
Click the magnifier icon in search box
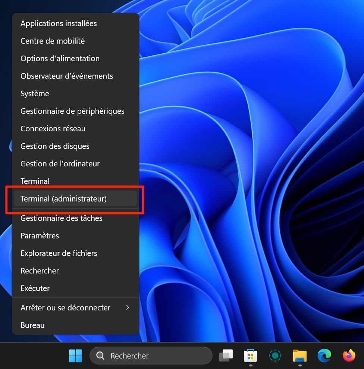tap(100, 356)
